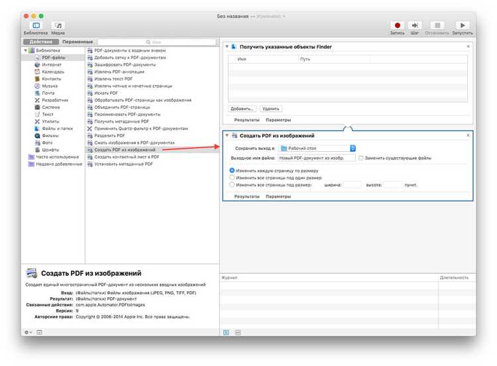Select the Интернет category in the library
497x366 pixels.
pos(51,65)
